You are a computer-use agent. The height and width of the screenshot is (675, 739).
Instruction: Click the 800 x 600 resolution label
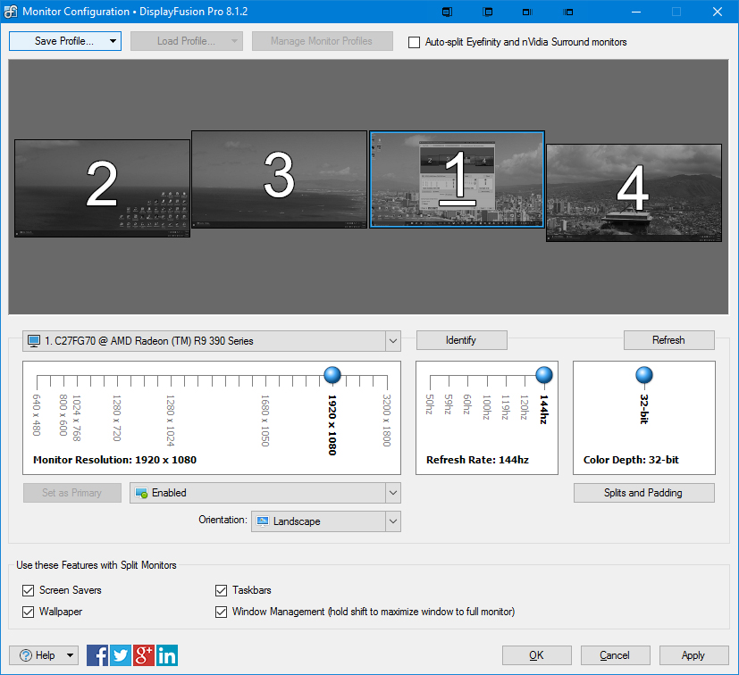pyautogui.click(x=63, y=415)
